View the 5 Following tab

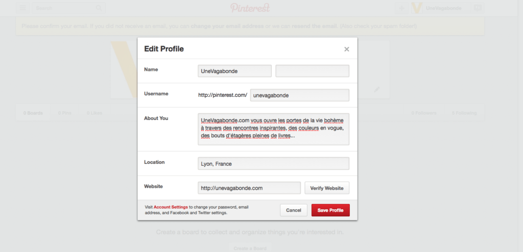(x=464, y=113)
